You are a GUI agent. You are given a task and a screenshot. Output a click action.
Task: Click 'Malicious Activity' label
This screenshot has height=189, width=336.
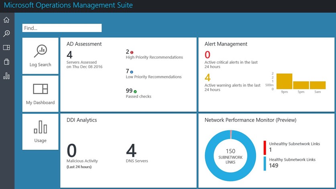coord(82,161)
